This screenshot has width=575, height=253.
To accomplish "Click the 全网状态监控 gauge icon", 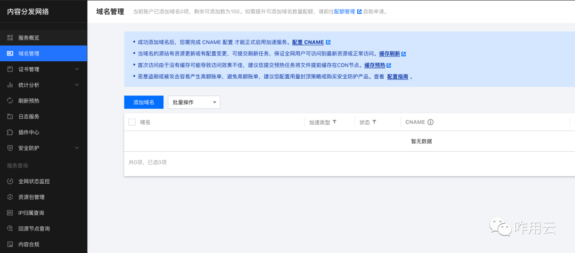I will pos(10,181).
